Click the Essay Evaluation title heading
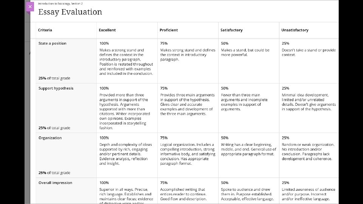 coord(70,12)
